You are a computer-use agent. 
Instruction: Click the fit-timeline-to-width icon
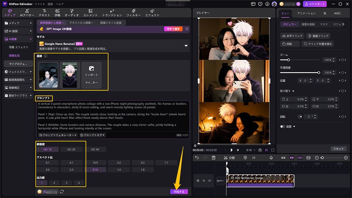[308, 158]
